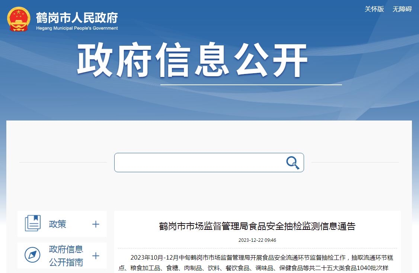The height and width of the screenshot is (273, 419).
Task: Go to 鹤岗市人民政府 homepage title
Action: point(77,18)
